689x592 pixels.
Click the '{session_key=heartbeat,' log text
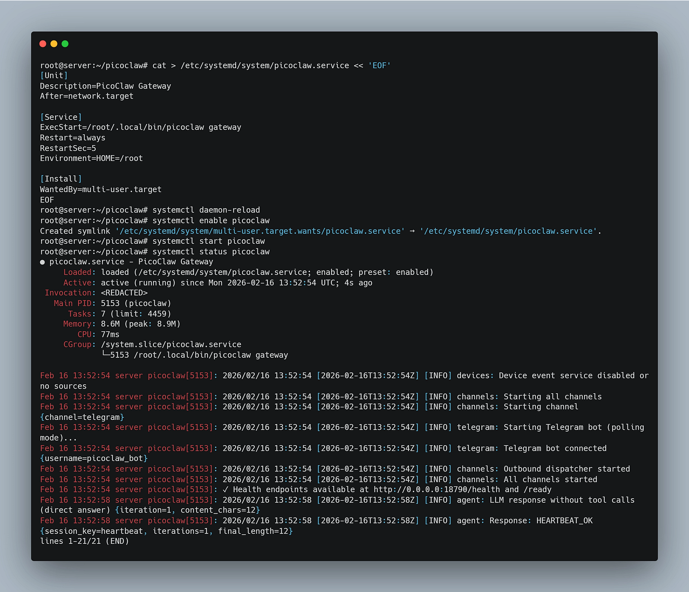tap(94, 531)
